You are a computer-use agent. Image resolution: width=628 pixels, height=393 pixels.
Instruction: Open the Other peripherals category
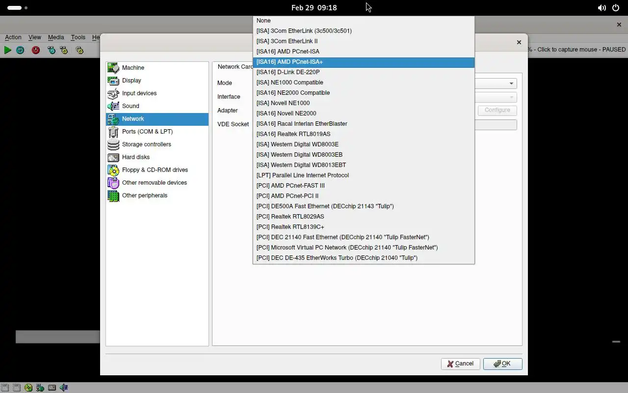click(157, 196)
